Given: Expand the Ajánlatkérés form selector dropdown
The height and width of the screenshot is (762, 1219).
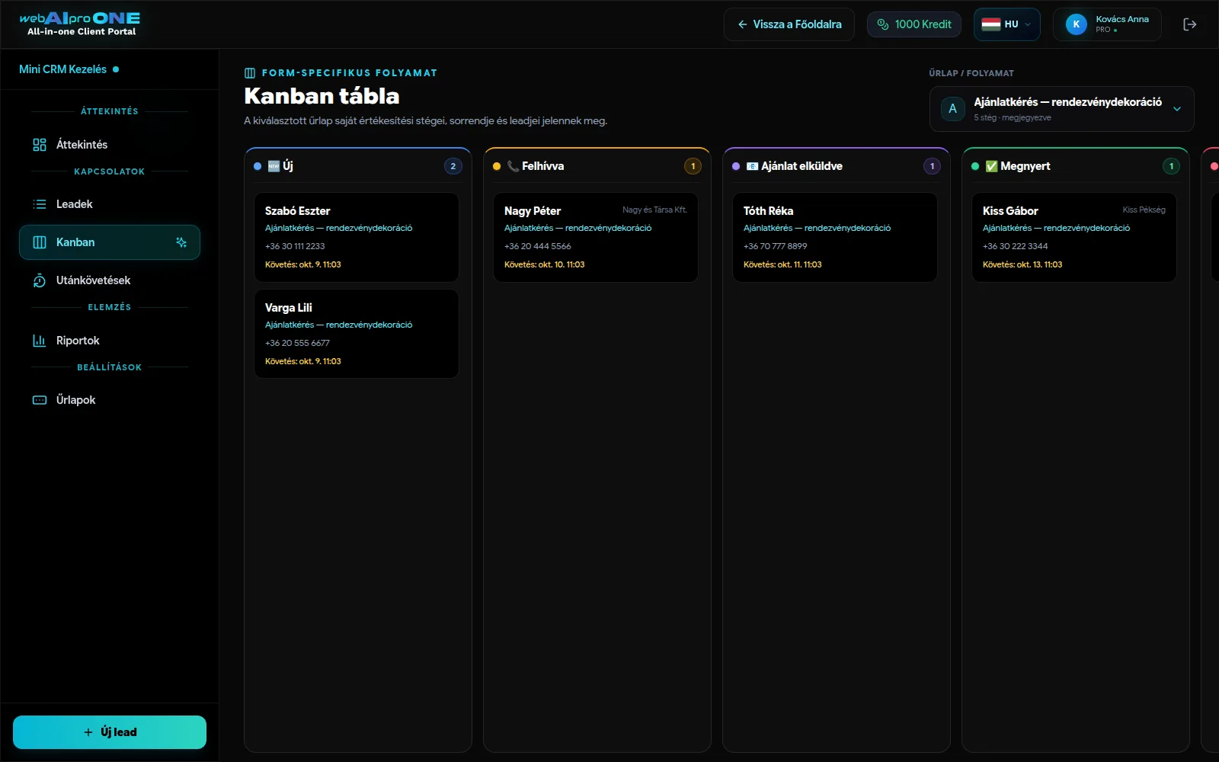Looking at the screenshot, I should (x=1061, y=109).
